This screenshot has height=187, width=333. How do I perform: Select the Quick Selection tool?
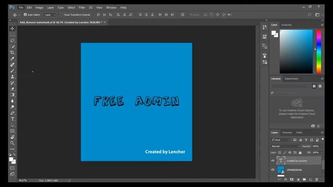coord(12,46)
